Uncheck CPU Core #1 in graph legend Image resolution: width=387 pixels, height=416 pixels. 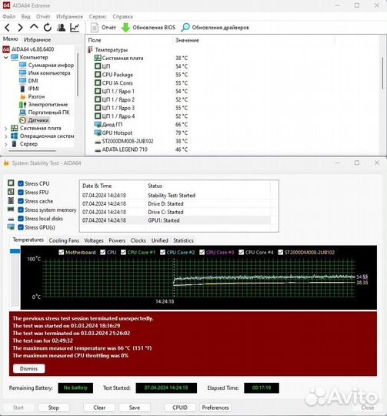click(123, 252)
